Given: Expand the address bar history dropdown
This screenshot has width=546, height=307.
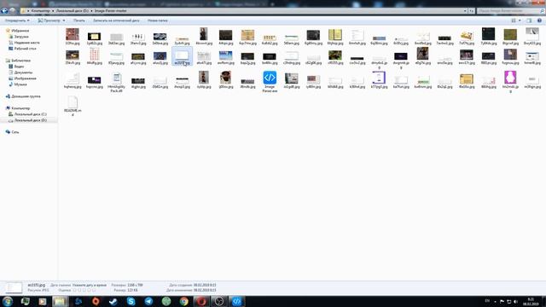Looking at the screenshot, I should coord(465,11).
